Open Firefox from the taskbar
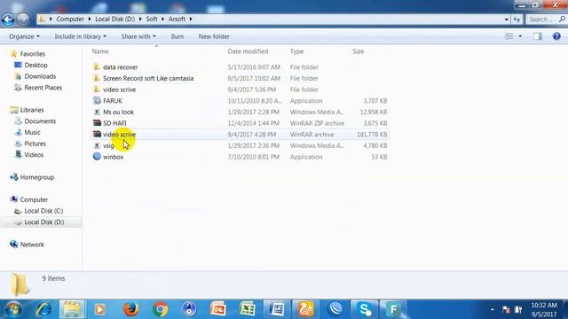Screen dimensions: 568x319 pos(130,309)
